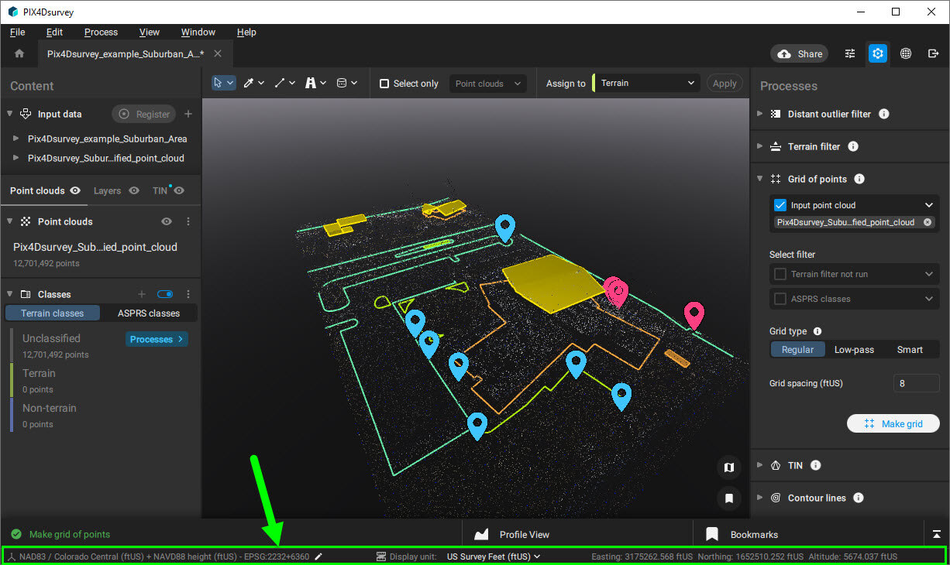Click the Share button
This screenshot has height=565, width=950.
[799, 53]
